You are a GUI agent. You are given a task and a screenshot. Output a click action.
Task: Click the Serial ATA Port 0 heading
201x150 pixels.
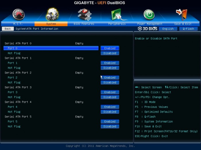(18, 43)
